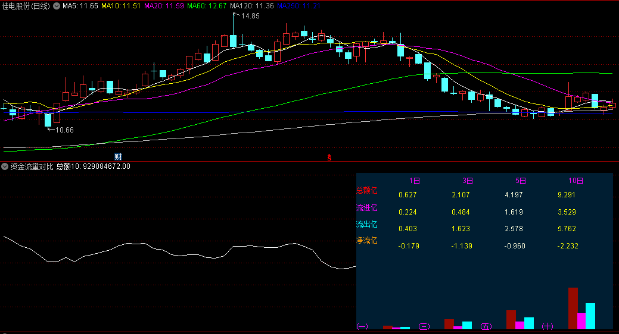Expand the 佳电股份(日线) main chart dropdown
The width and height of the screenshot is (619, 334).
point(57,5)
